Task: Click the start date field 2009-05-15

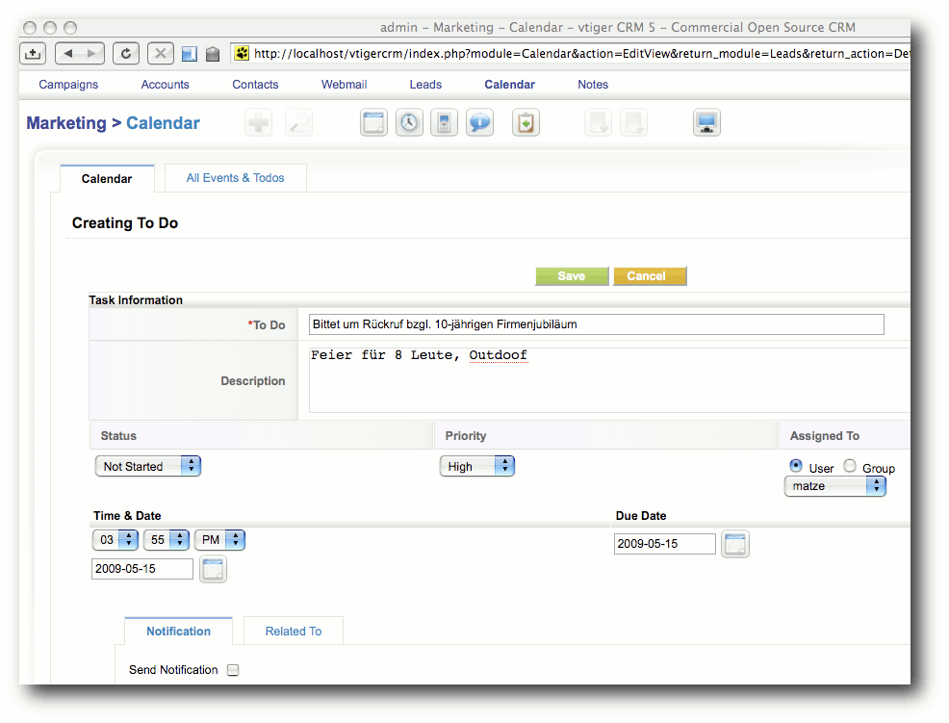Action: click(142, 569)
